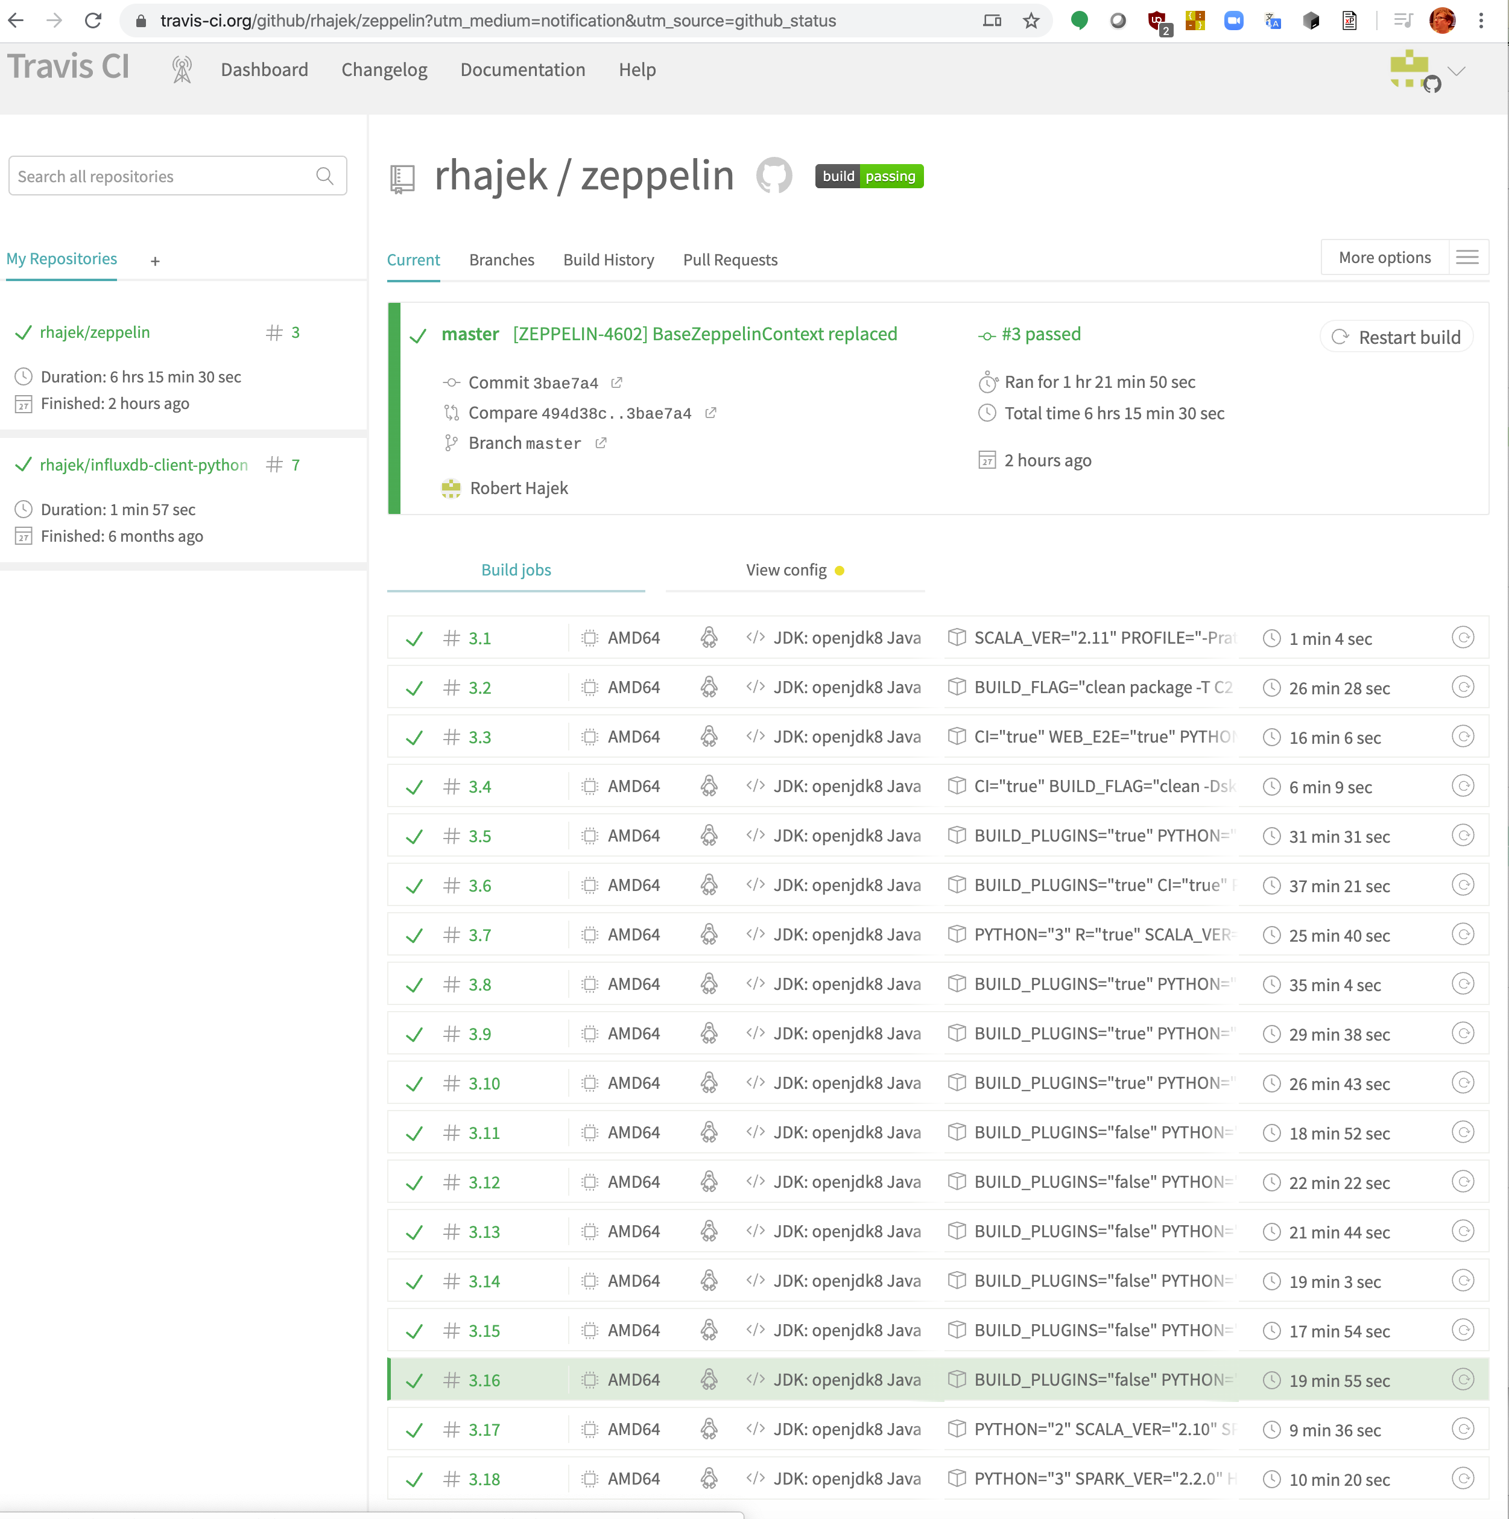Open the Pull Requests tab
The height and width of the screenshot is (1519, 1509).
pos(730,260)
